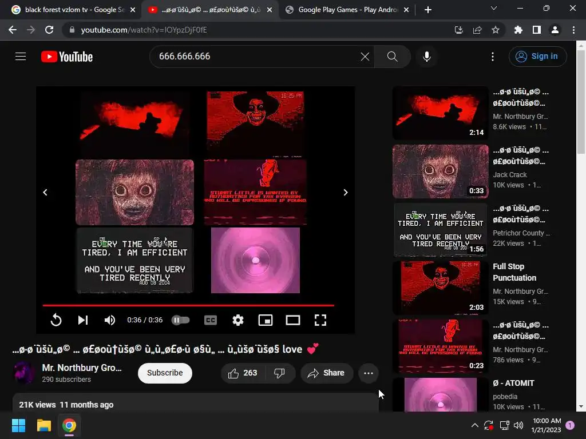Open Ø - ATOMIT video title
The width and height of the screenshot is (586, 439).
pos(513,383)
